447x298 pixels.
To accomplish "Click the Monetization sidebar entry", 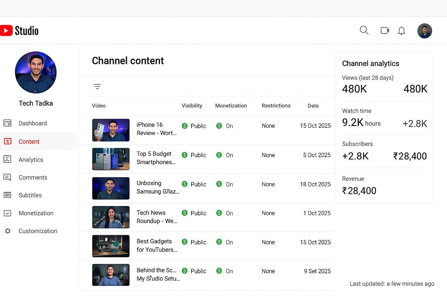I will [36, 213].
